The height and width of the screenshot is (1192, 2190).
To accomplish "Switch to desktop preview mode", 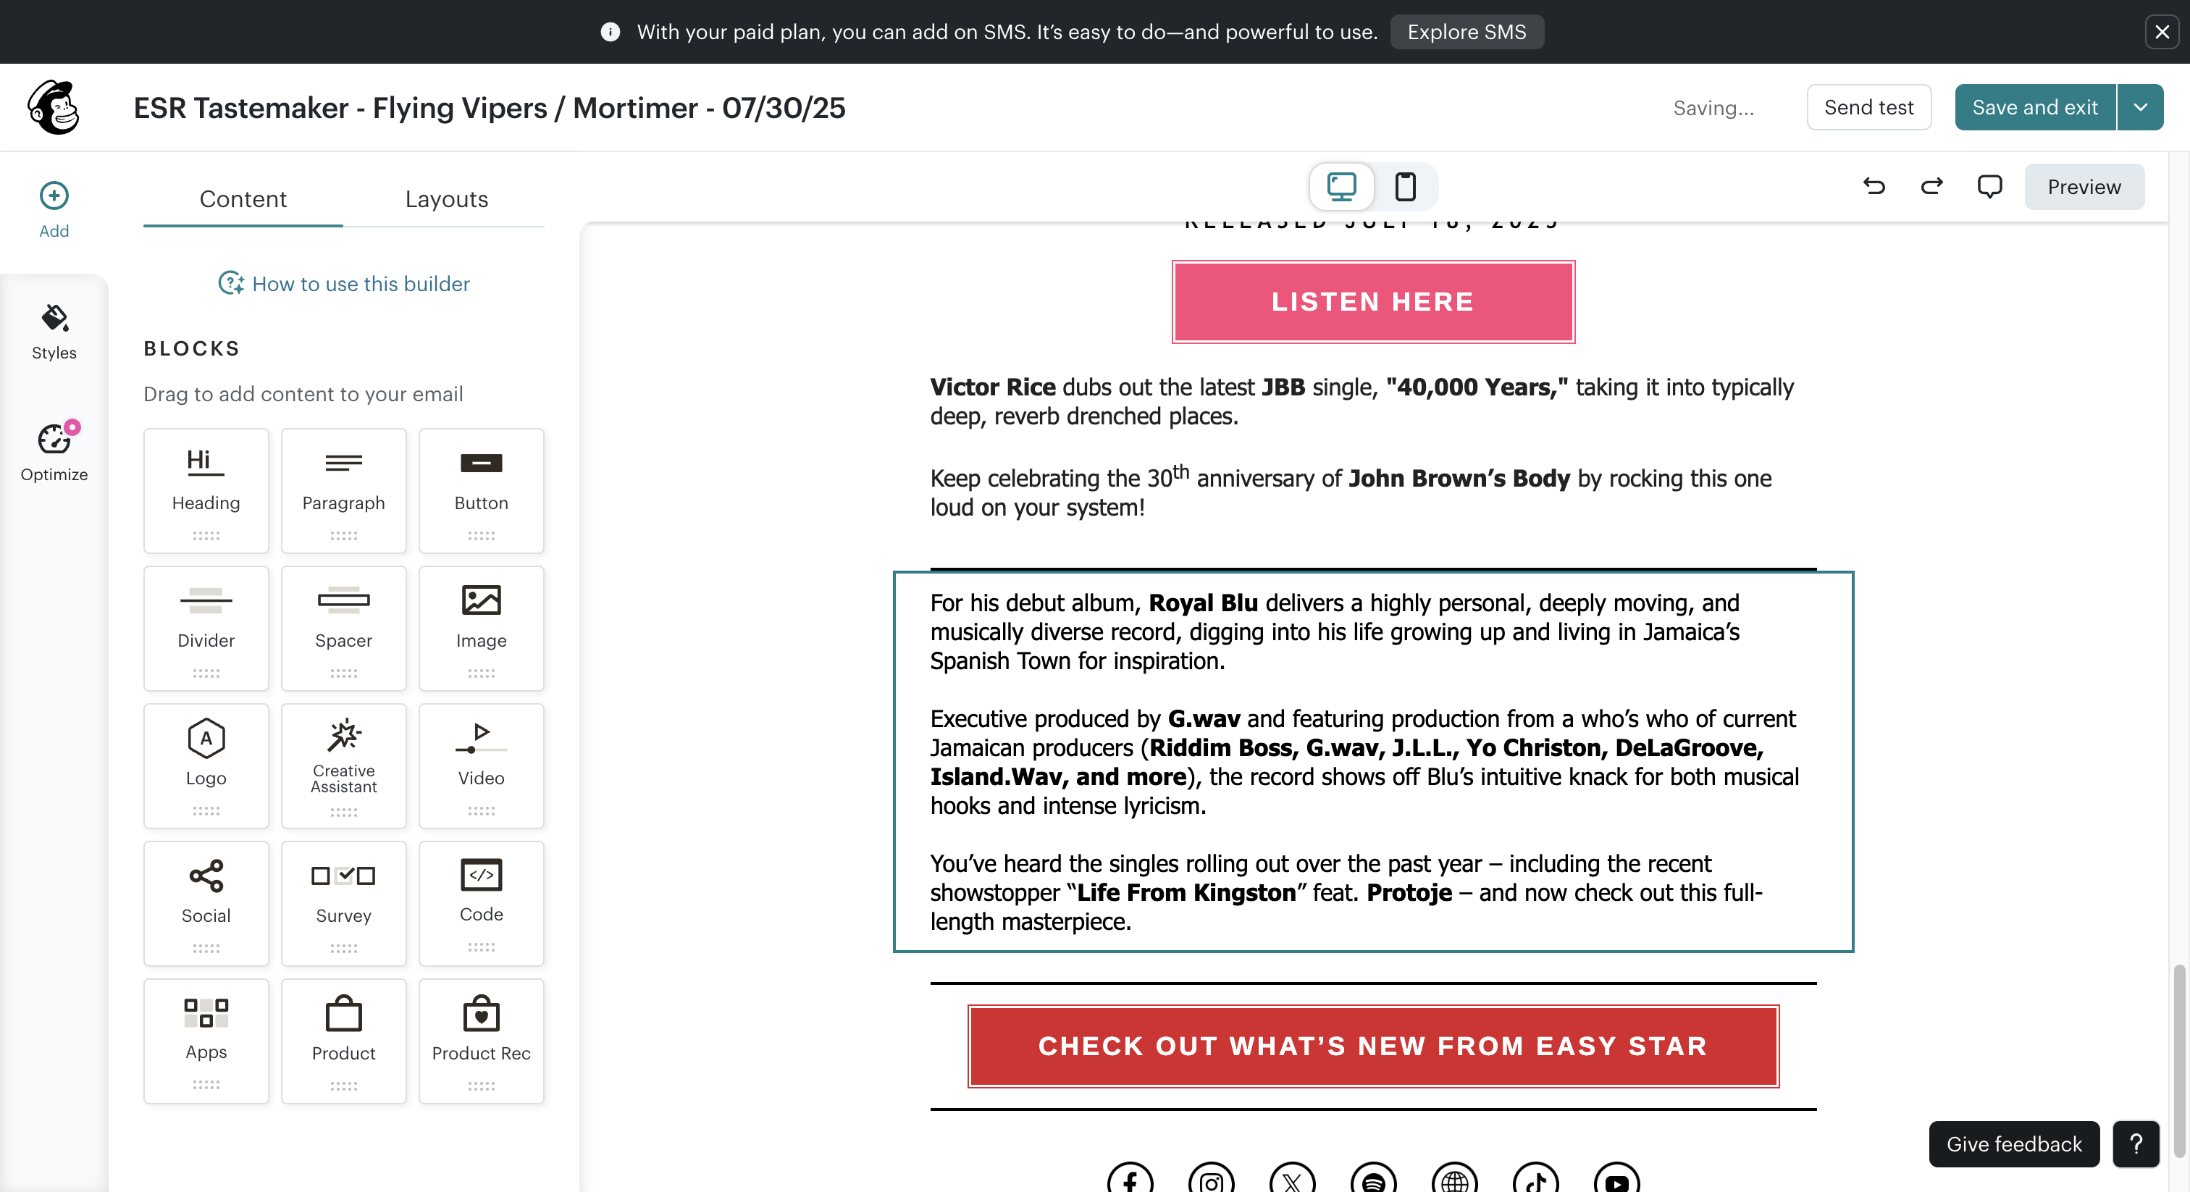I will pyautogui.click(x=1341, y=186).
